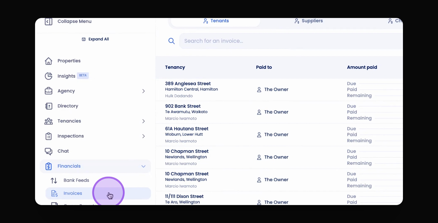This screenshot has width=438, height=223.
Task: Open the Insights menu item
Action: click(x=95, y=76)
